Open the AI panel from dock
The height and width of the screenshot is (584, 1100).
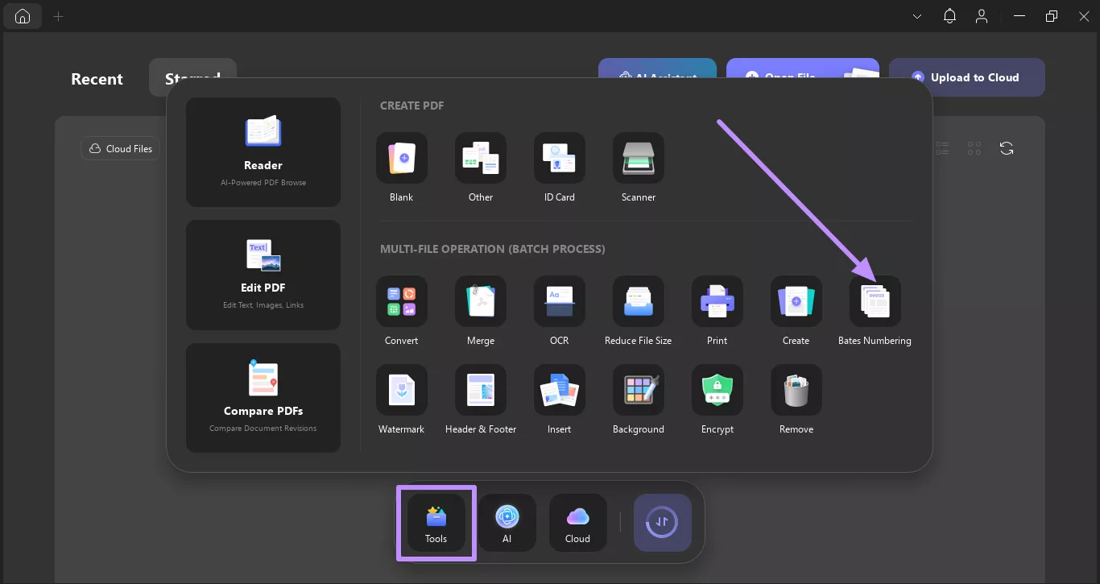tap(507, 523)
